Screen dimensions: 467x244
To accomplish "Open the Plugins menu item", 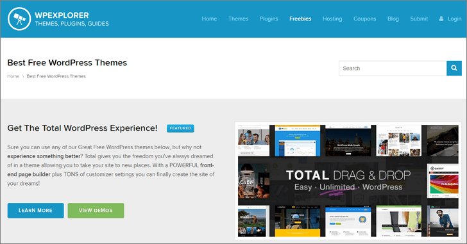I will 269,19.
